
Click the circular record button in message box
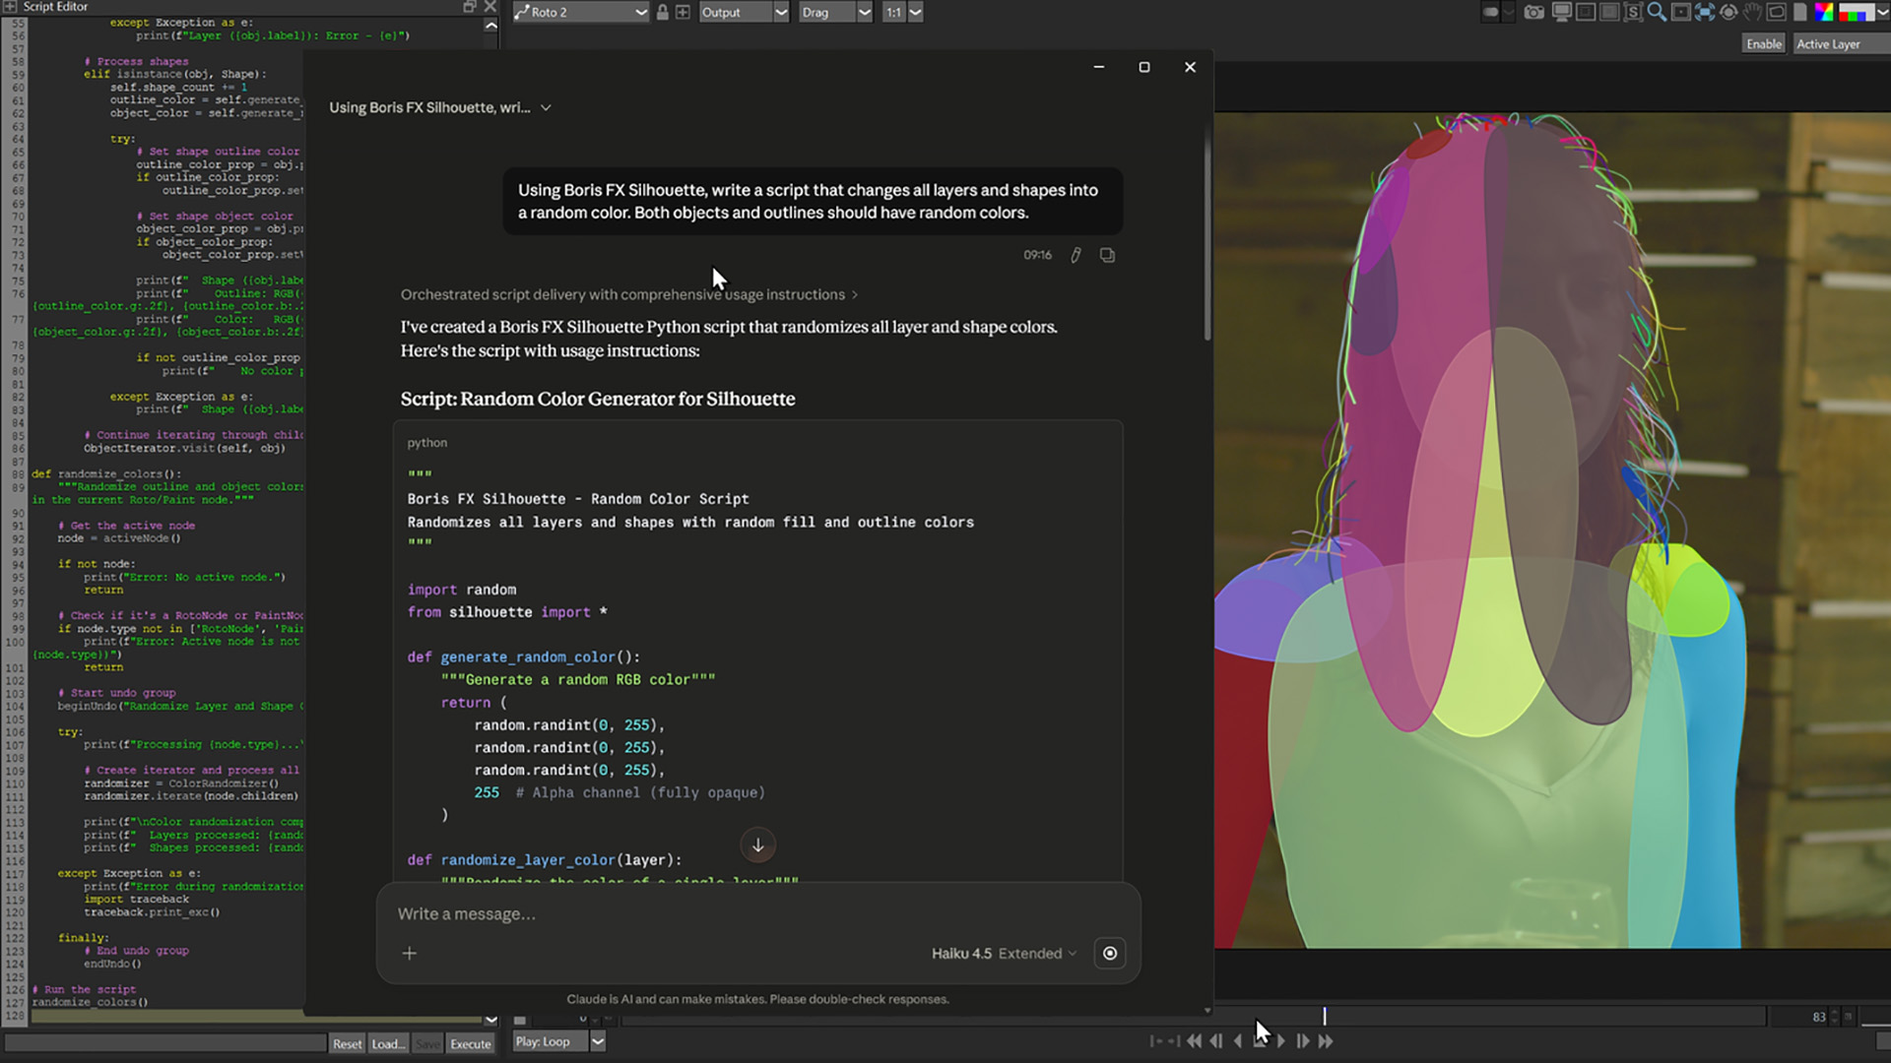[1110, 953]
